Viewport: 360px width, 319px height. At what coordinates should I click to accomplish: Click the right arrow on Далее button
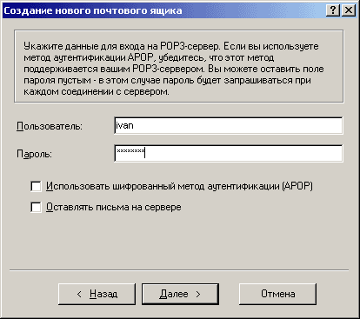198,295
